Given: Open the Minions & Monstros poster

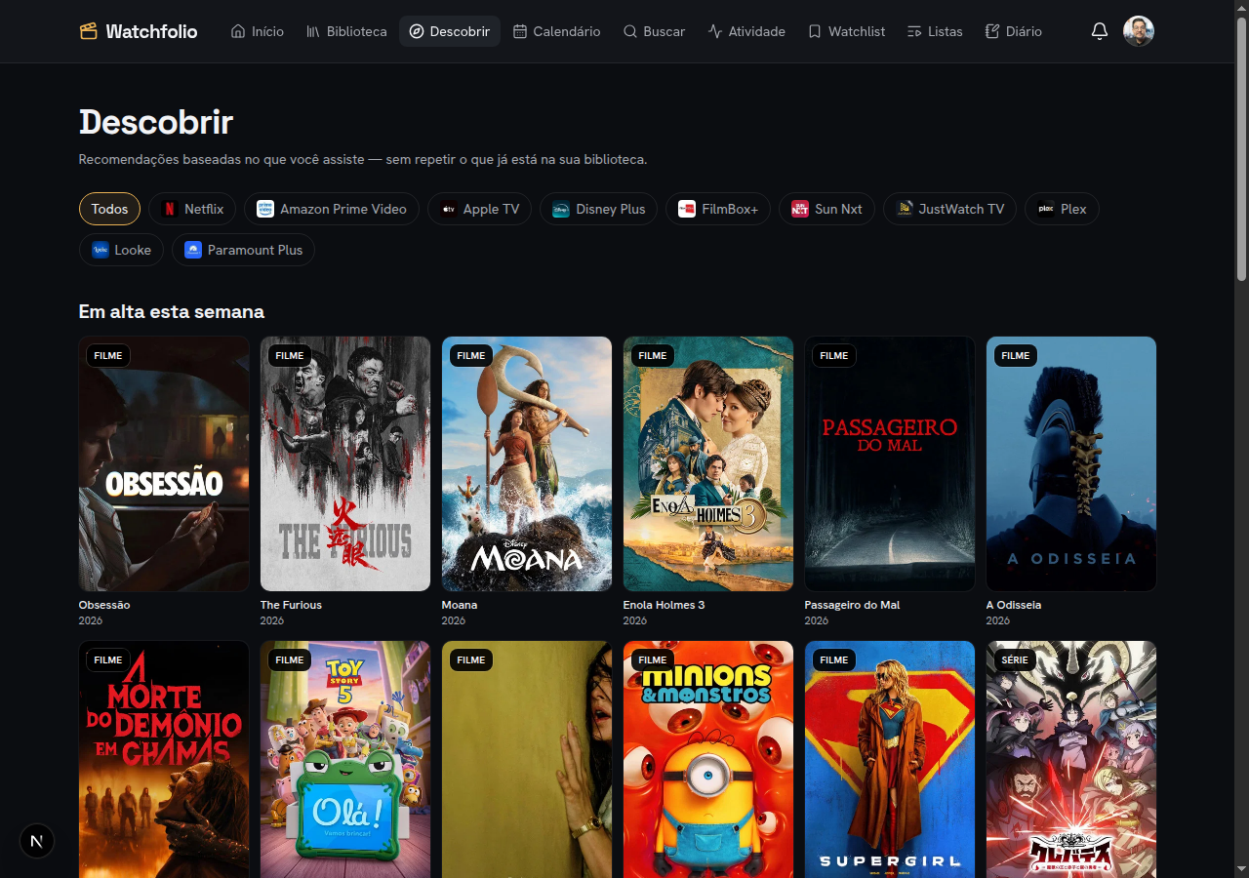Looking at the screenshot, I should coord(708,759).
